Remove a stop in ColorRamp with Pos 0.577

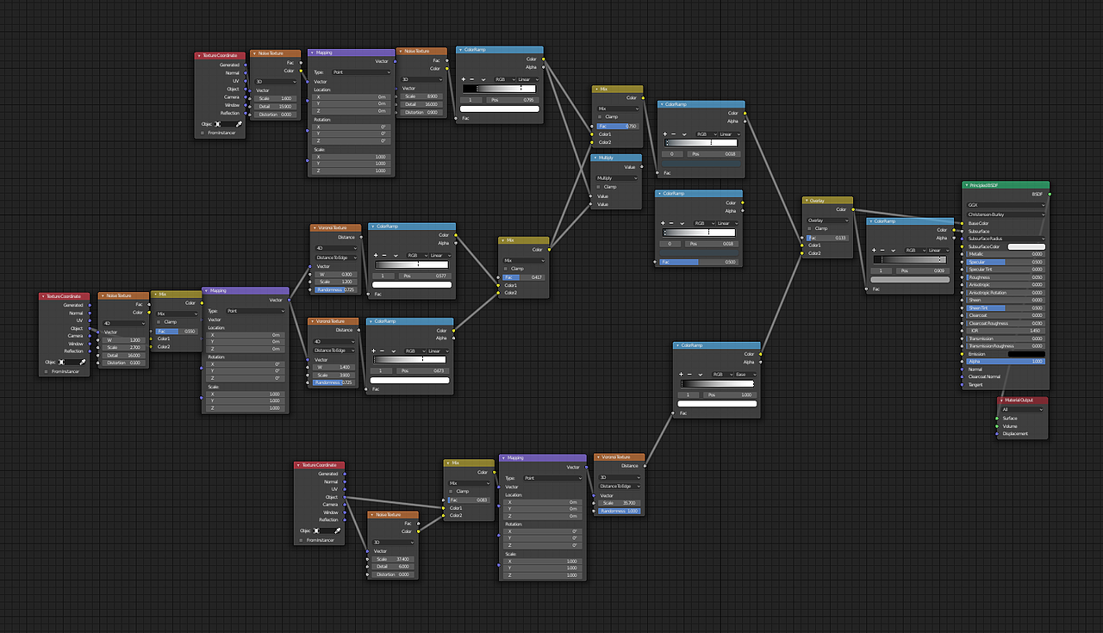pos(385,255)
